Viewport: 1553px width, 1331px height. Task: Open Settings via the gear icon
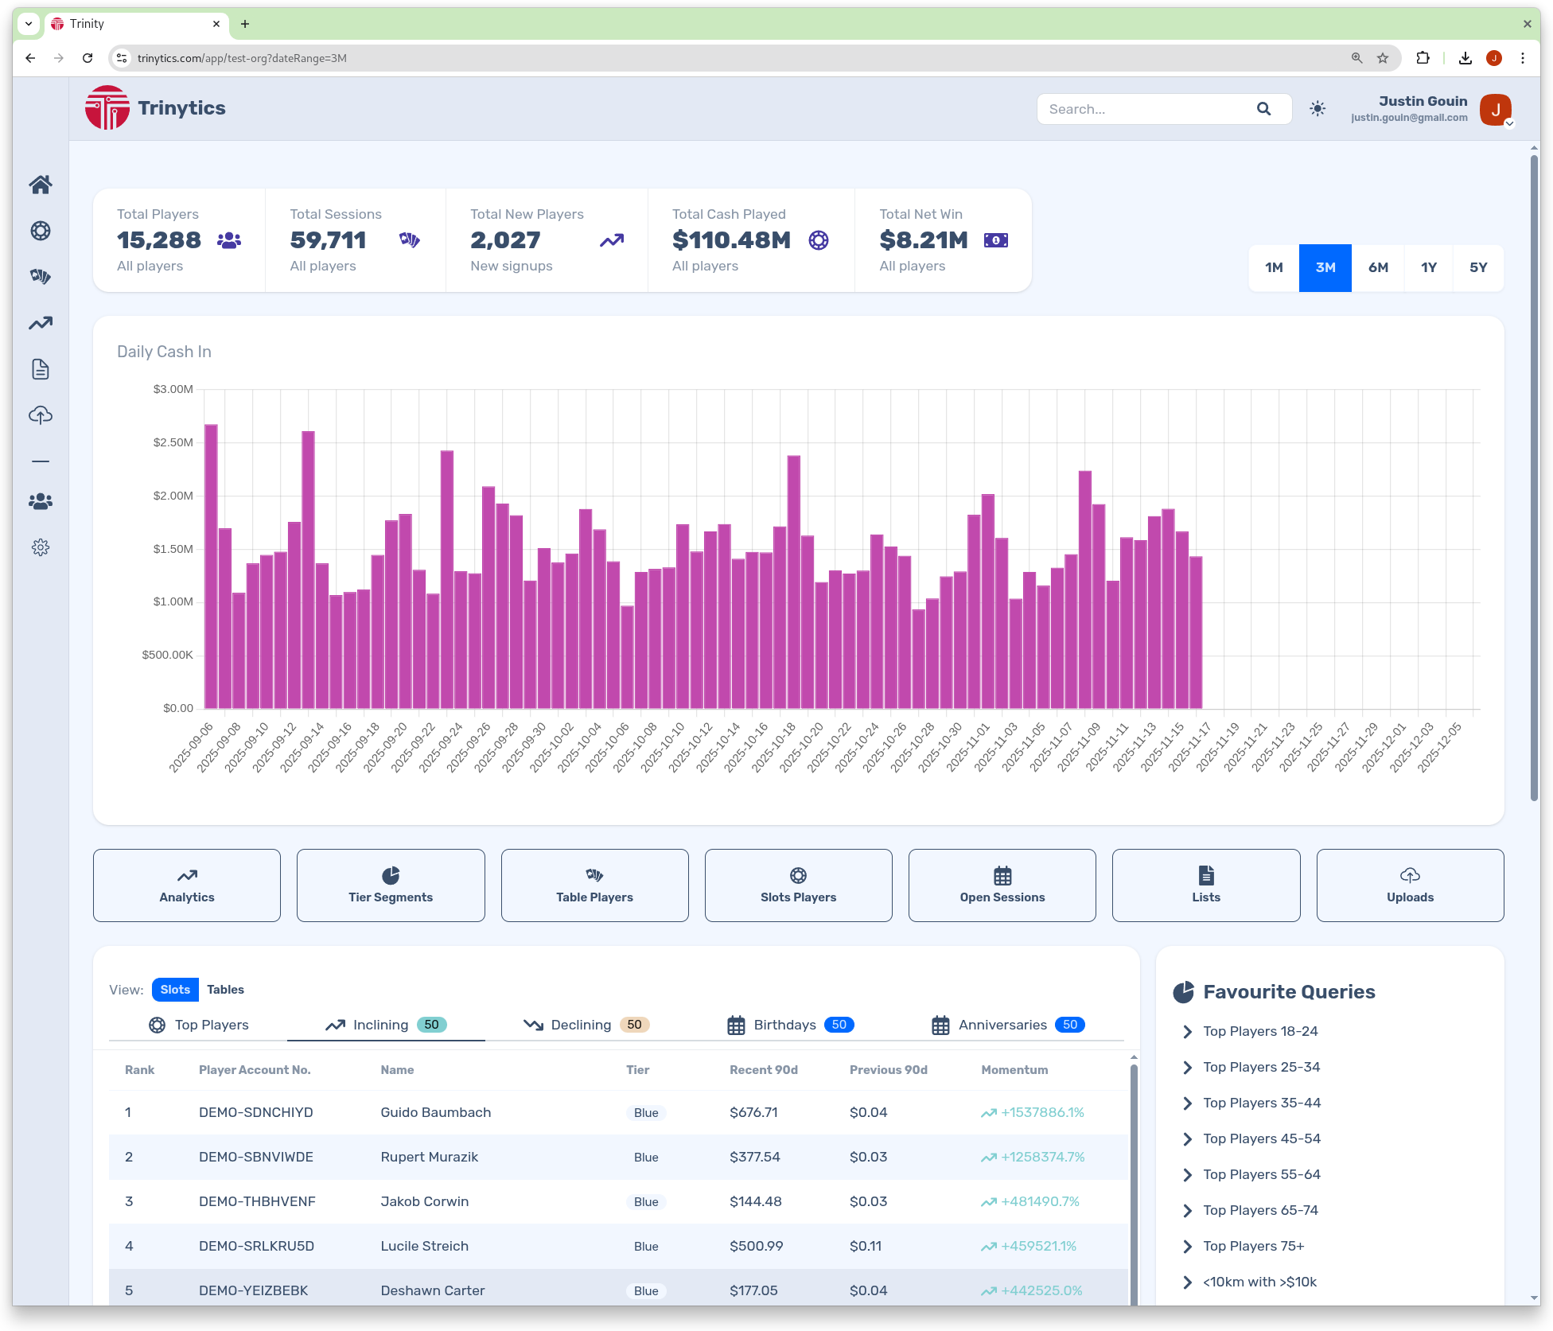click(x=41, y=547)
